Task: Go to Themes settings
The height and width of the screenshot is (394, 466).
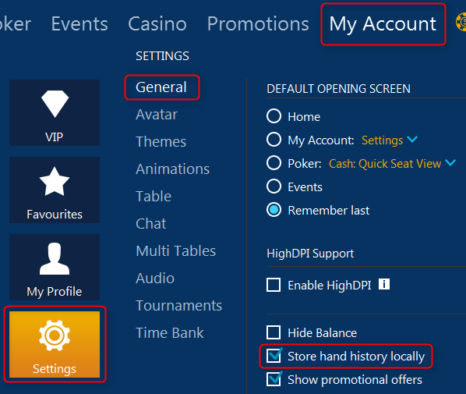Action: tap(161, 142)
